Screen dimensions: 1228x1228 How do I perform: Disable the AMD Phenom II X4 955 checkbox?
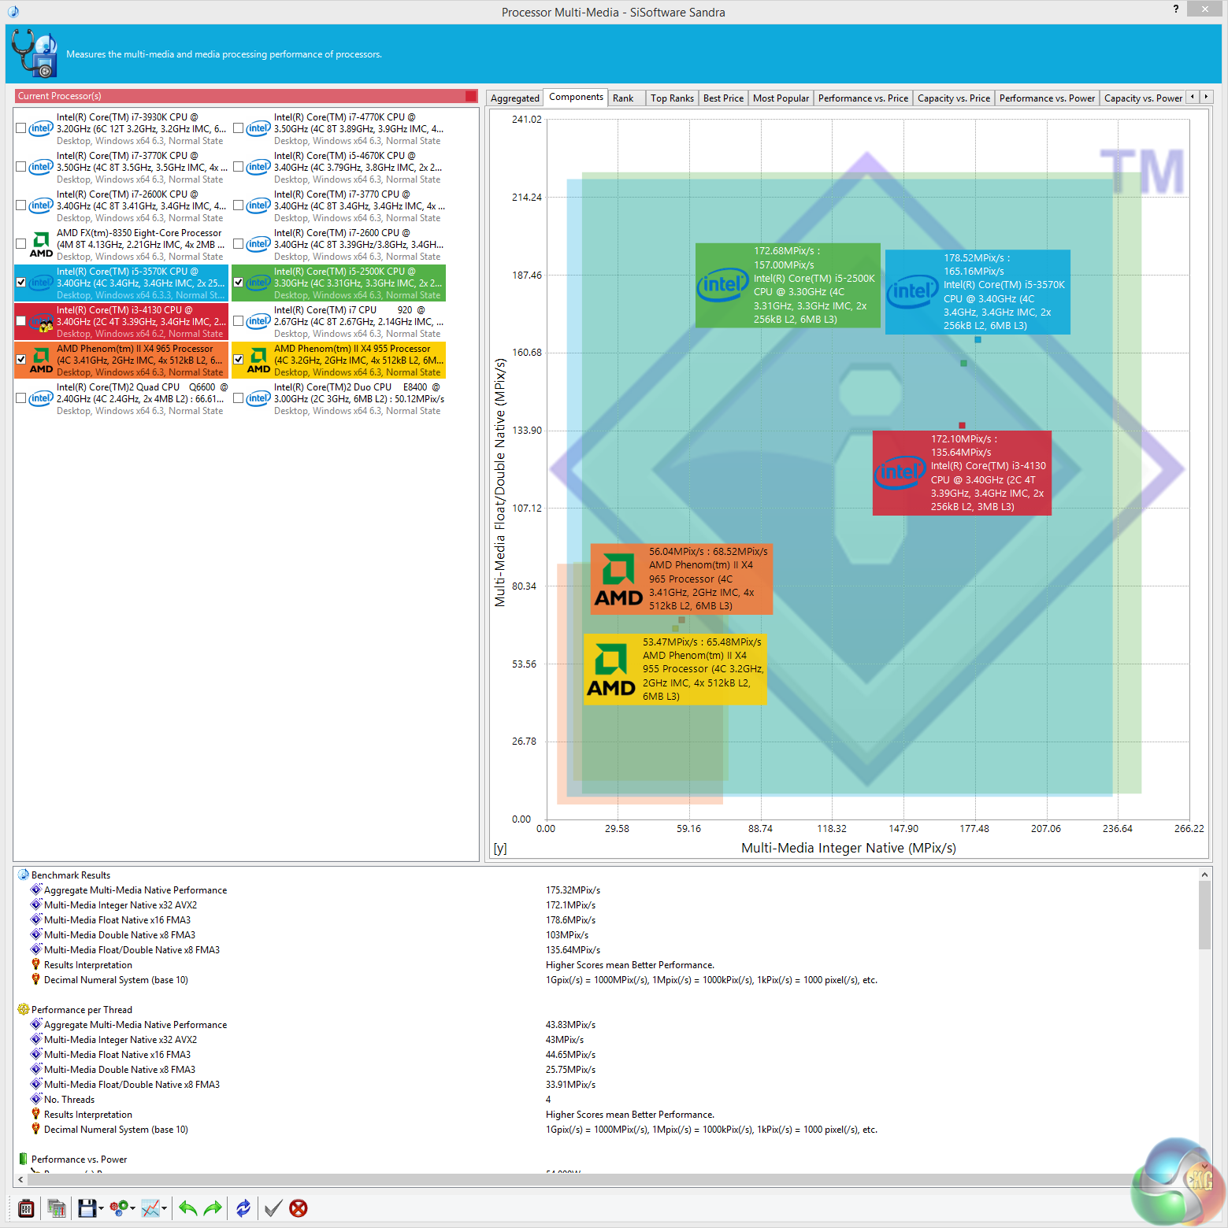click(x=239, y=360)
